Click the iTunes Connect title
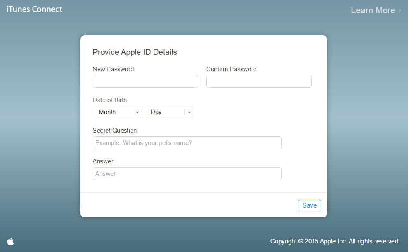The image size is (408, 252). (x=35, y=9)
